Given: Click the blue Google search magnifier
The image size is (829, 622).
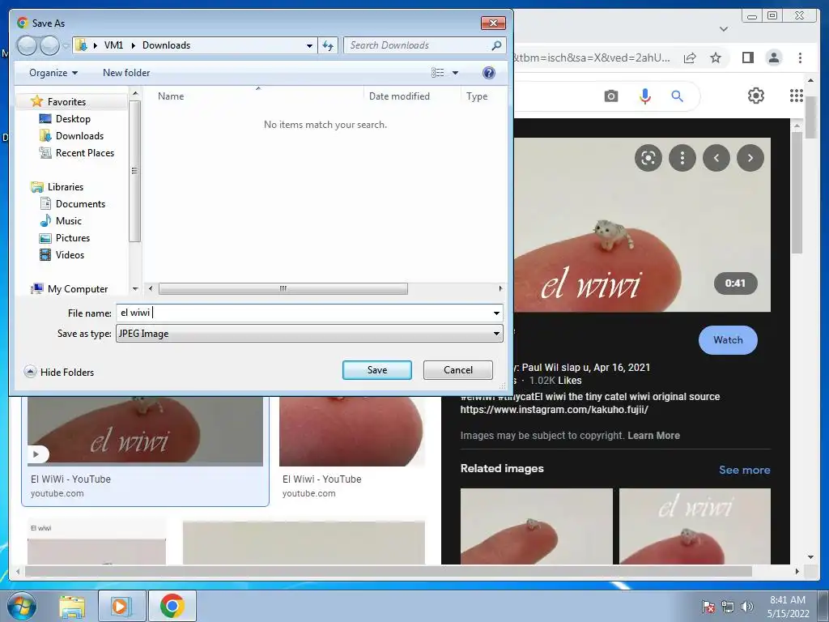Looking at the screenshot, I should tap(678, 96).
